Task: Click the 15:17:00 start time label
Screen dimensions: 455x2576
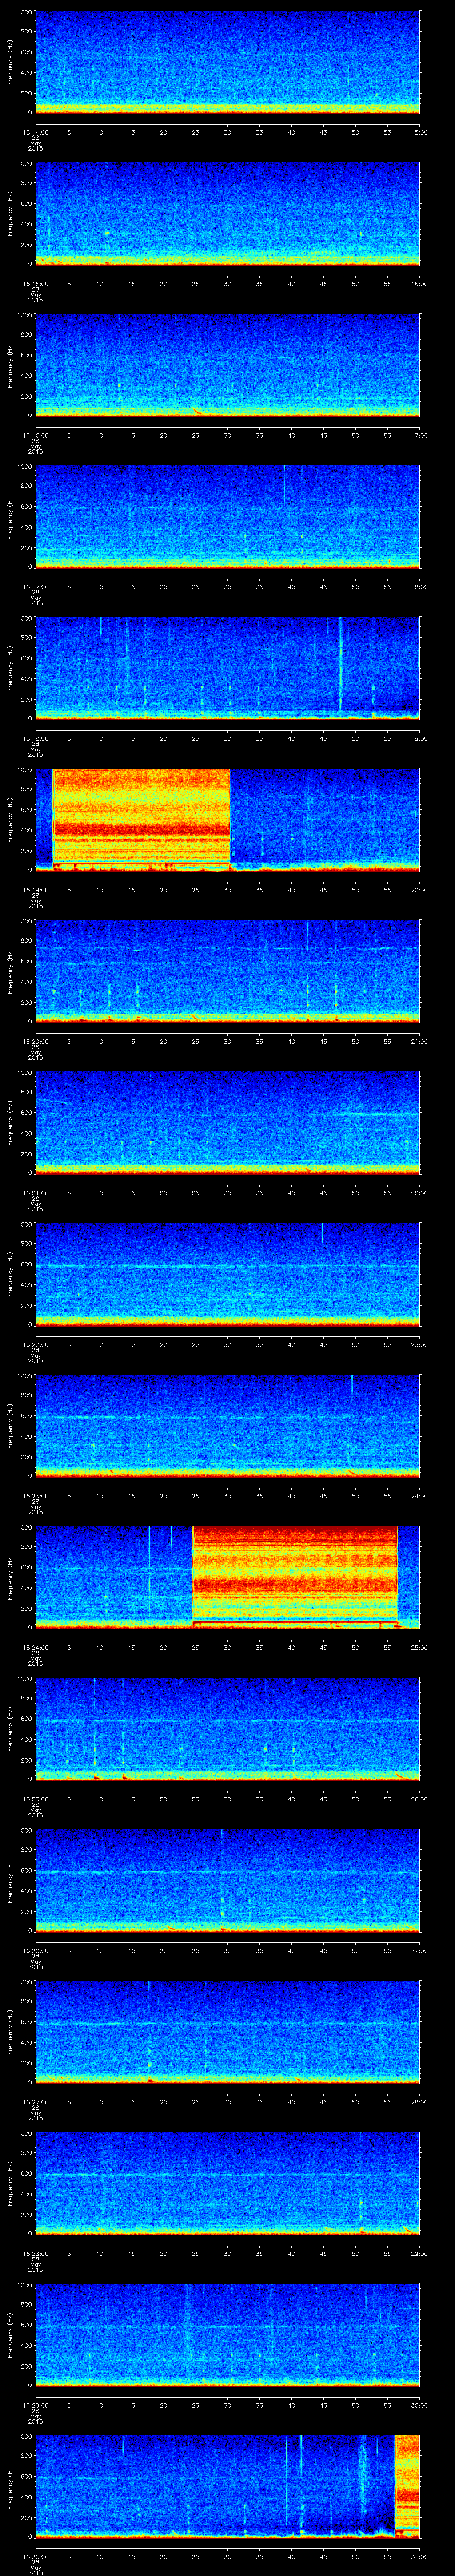Action: 35,587
